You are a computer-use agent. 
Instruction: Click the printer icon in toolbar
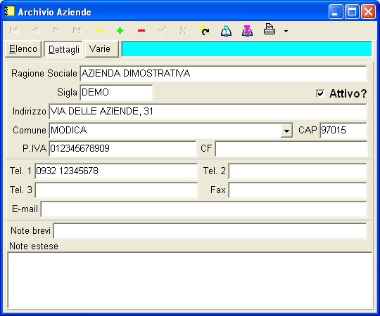coord(270,29)
